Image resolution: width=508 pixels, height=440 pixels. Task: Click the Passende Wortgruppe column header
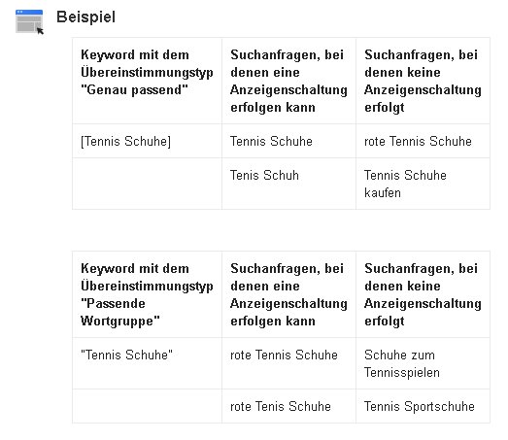[x=147, y=294]
